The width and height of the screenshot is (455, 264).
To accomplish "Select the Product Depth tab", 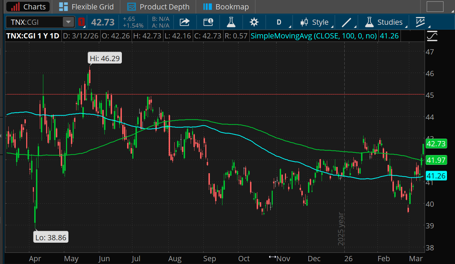I will pos(158,7).
